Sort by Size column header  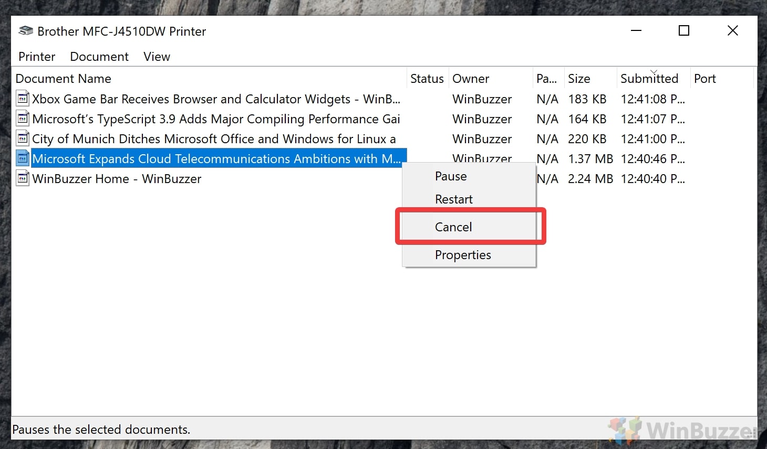click(x=590, y=79)
